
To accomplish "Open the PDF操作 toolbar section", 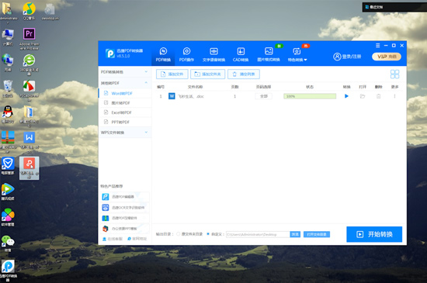I will tap(186, 54).
